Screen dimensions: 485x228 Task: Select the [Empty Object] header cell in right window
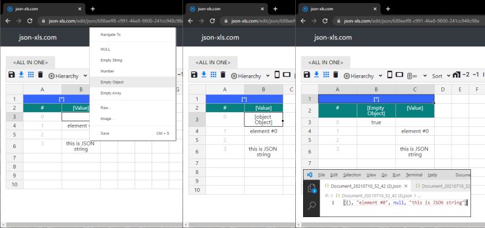click(x=376, y=111)
